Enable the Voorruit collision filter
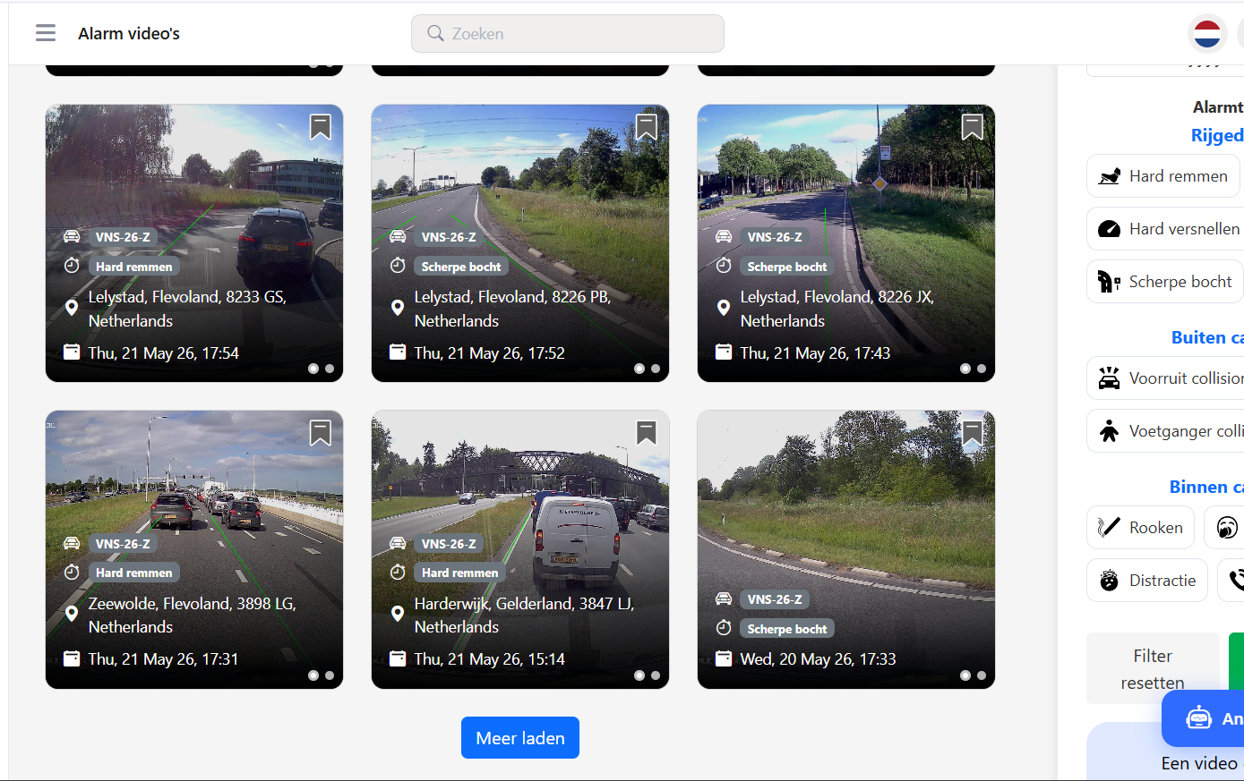This screenshot has height=781, width=1244. [x=1165, y=378]
